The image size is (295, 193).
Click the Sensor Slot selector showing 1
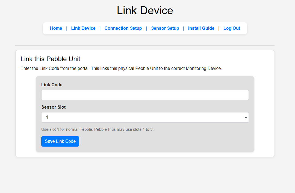tap(145, 117)
